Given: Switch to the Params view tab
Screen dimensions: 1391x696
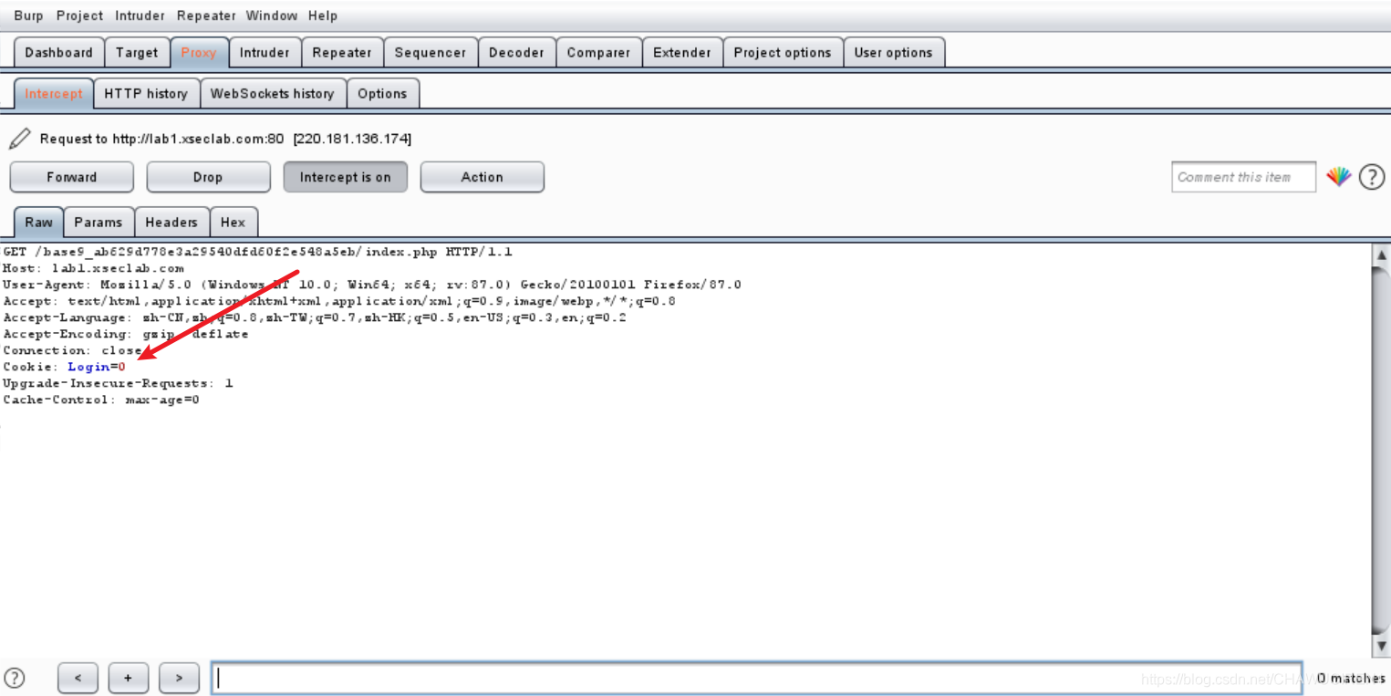Looking at the screenshot, I should click(99, 222).
